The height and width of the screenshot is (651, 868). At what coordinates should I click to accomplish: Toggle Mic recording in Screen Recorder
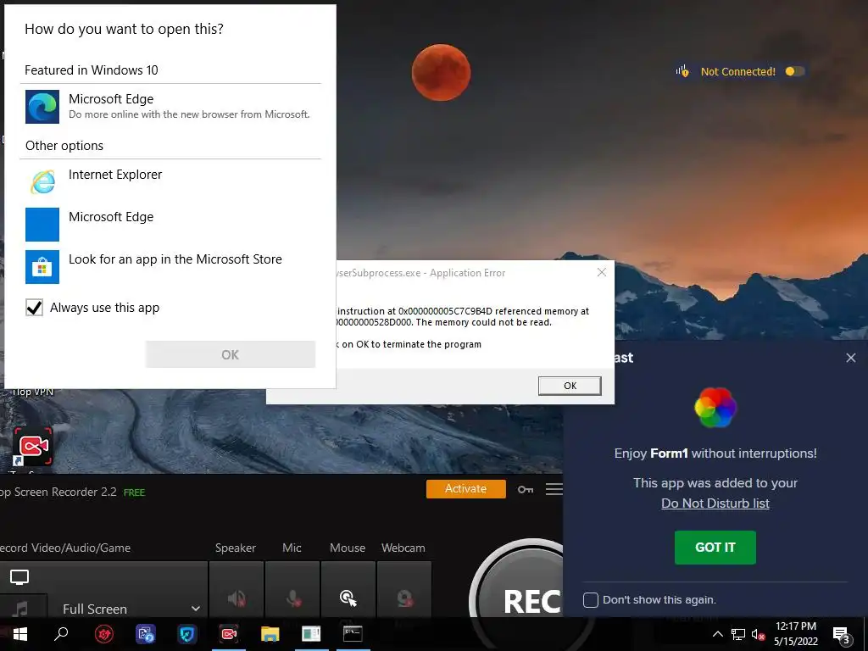[x=292, y=597]
